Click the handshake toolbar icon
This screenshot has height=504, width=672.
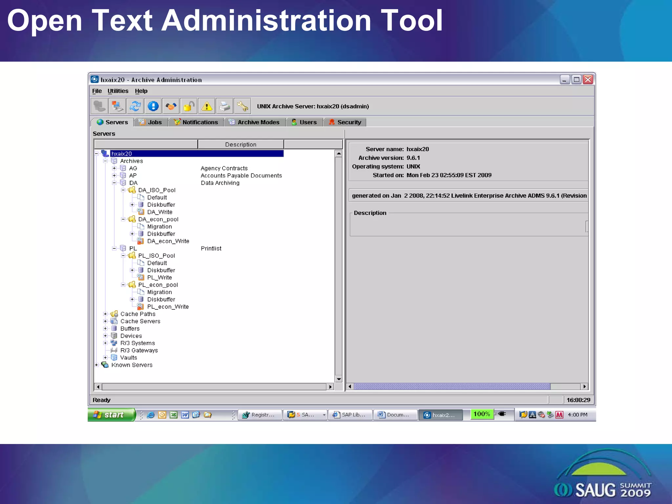(171, 106)
